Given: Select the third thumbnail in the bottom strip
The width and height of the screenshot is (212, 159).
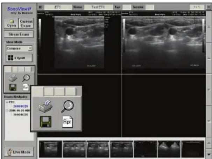Looking at the screenshot, I should (98, 149).
